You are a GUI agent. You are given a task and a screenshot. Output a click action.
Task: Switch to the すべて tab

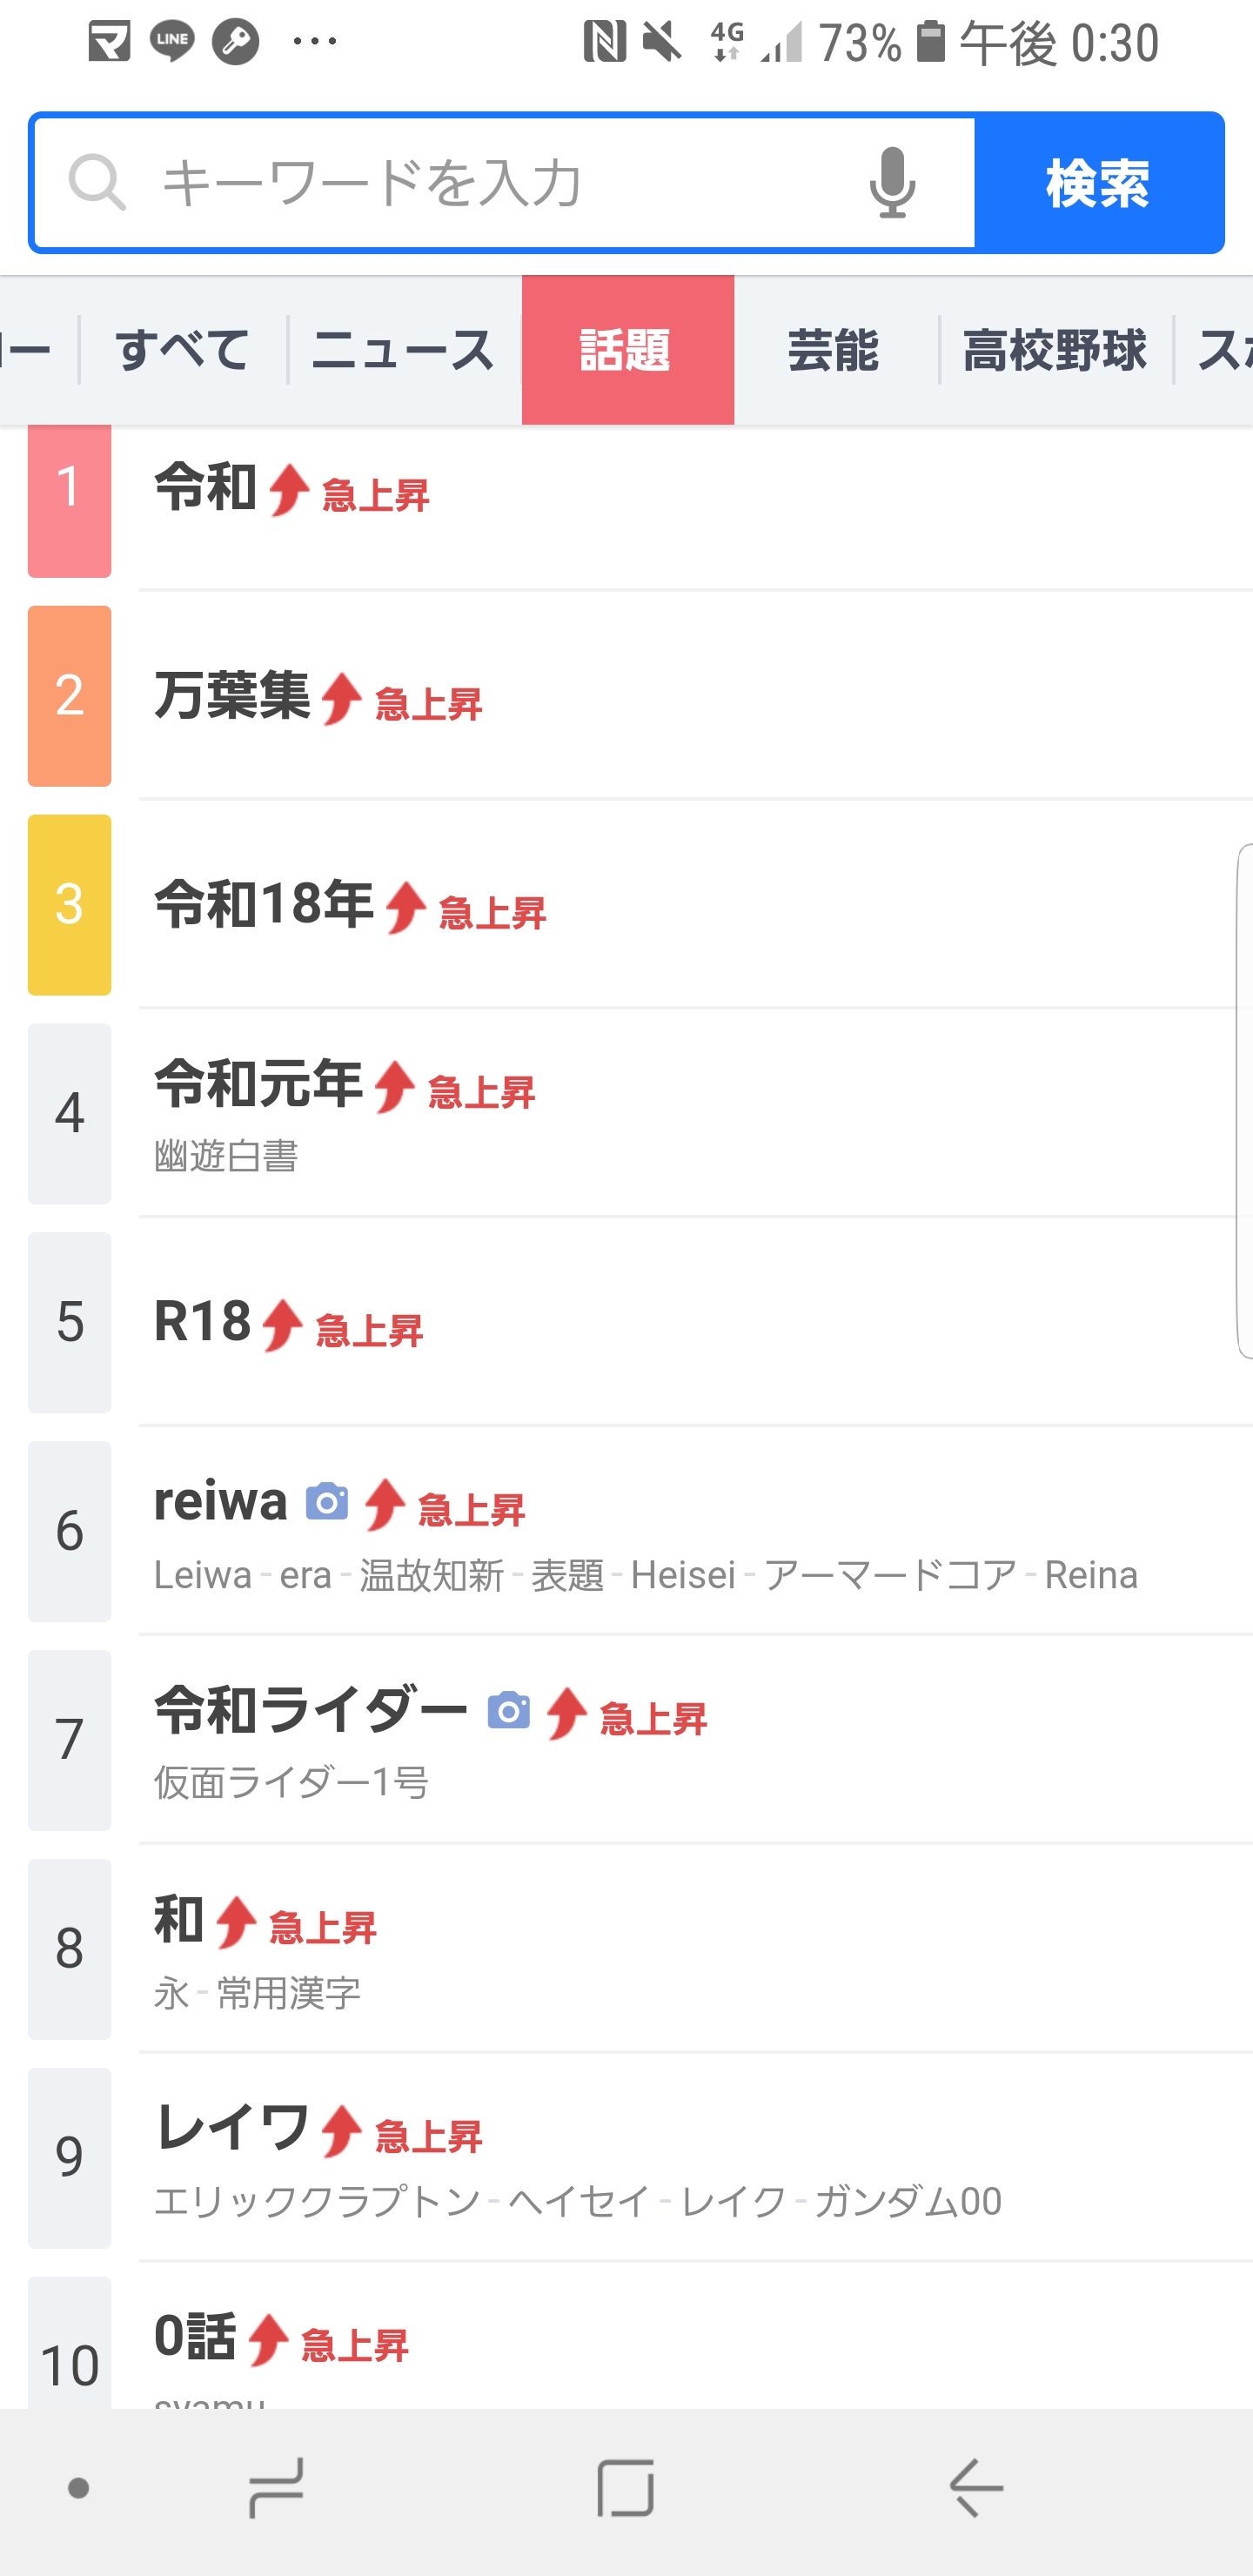coord(183,350)
